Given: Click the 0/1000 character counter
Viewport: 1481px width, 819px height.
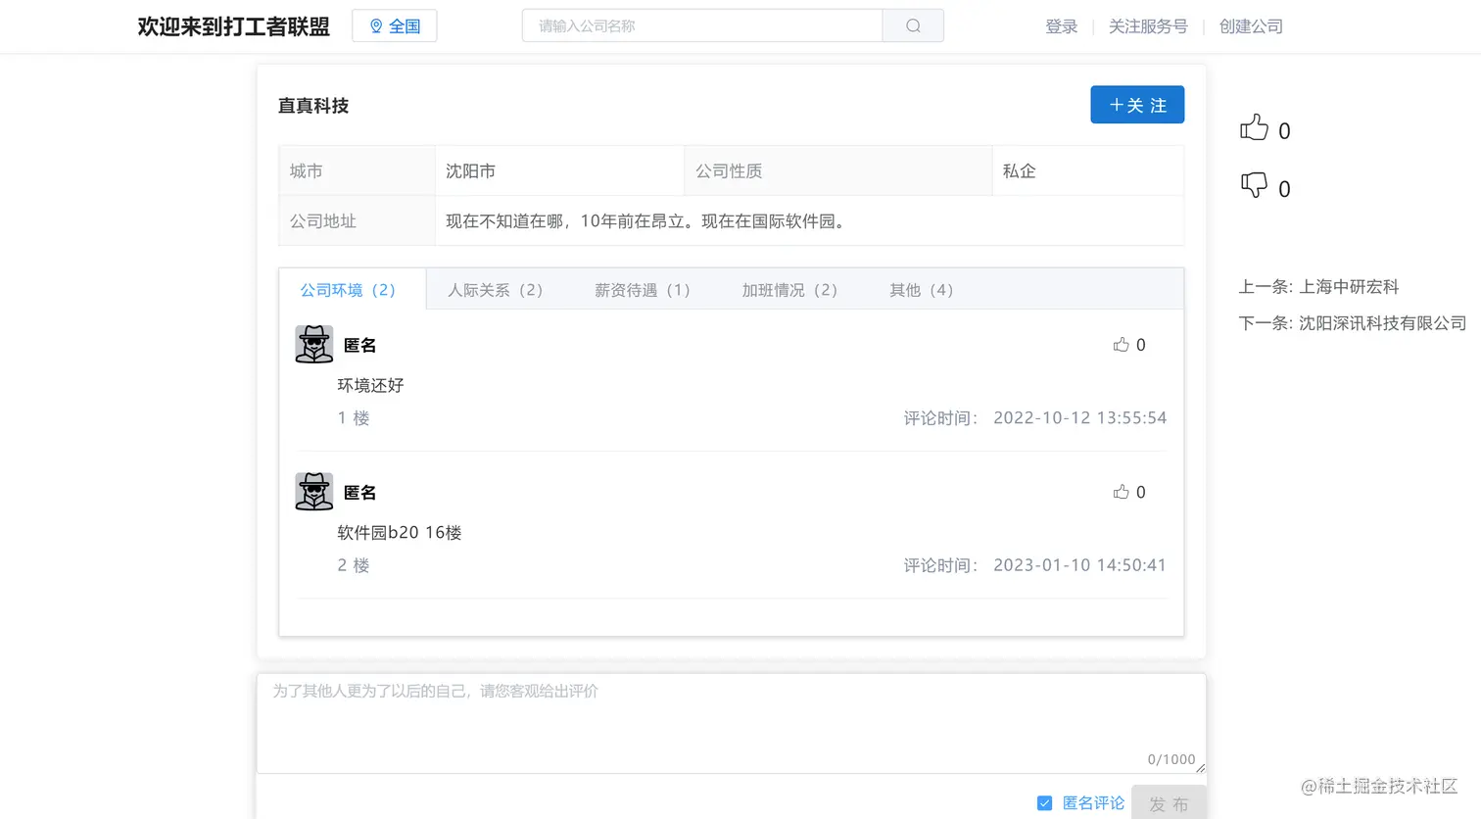Looking at the screenshot, I should (1171, 759).
